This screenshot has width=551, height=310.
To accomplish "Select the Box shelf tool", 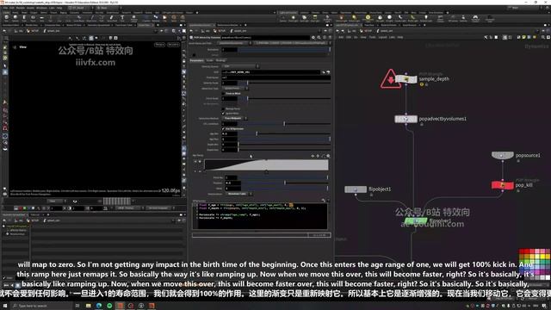I will [6, 18].
